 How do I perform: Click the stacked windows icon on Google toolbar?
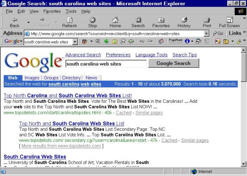point(198,41)
